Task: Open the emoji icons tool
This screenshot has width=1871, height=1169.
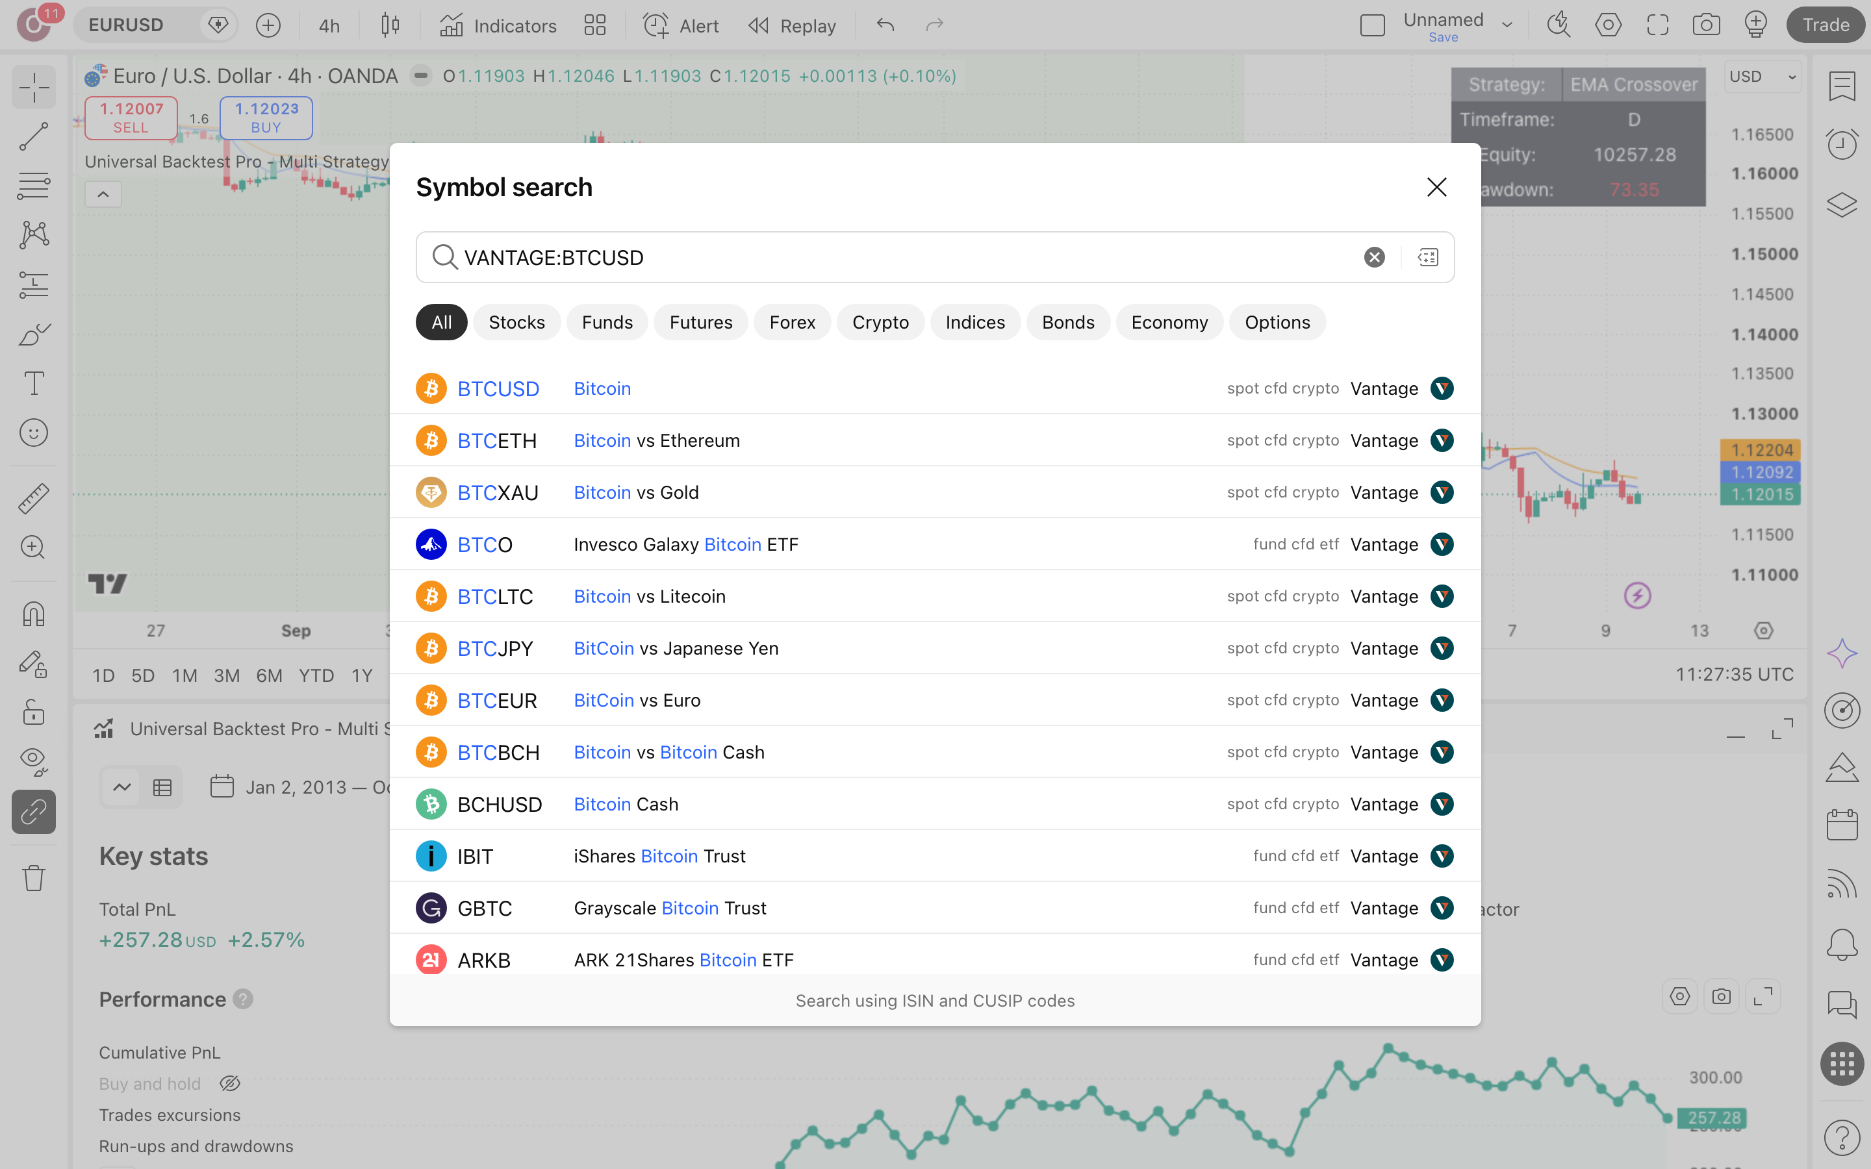Action: 33,433
